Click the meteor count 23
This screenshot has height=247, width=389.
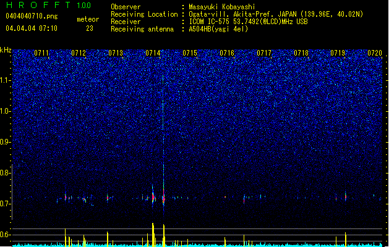(90, 28)
